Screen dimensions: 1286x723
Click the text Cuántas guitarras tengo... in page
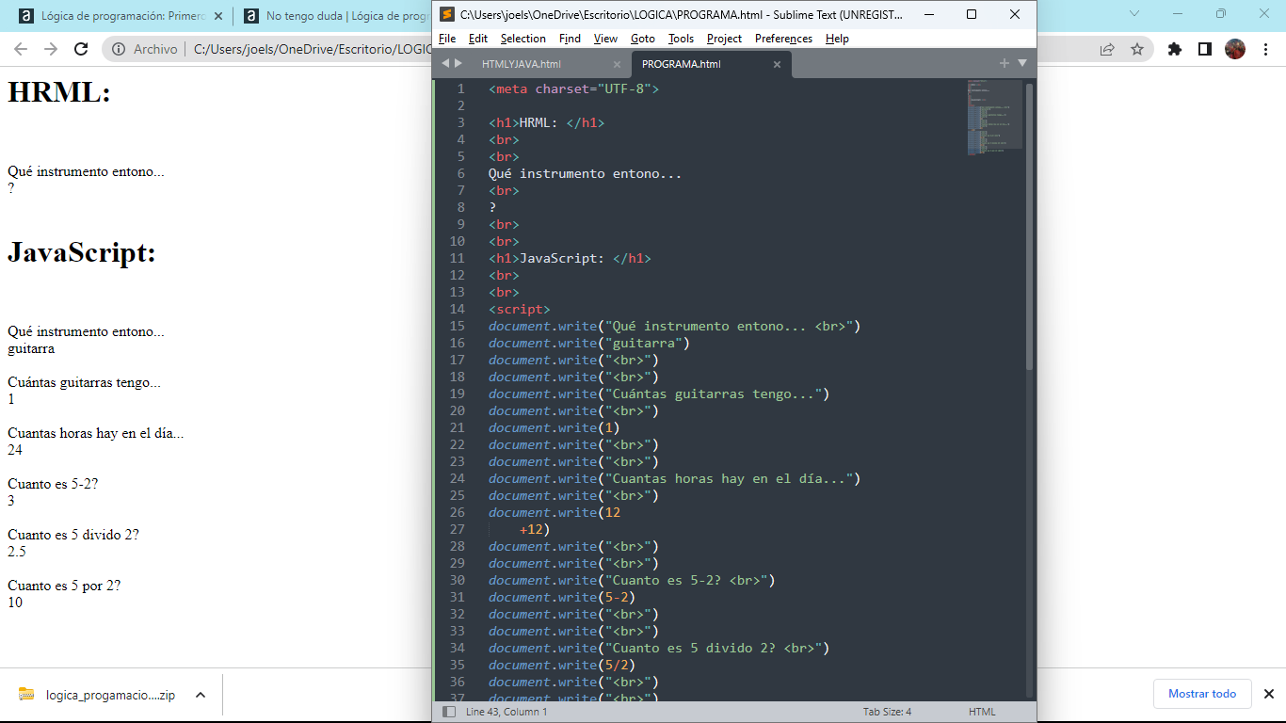84,382
